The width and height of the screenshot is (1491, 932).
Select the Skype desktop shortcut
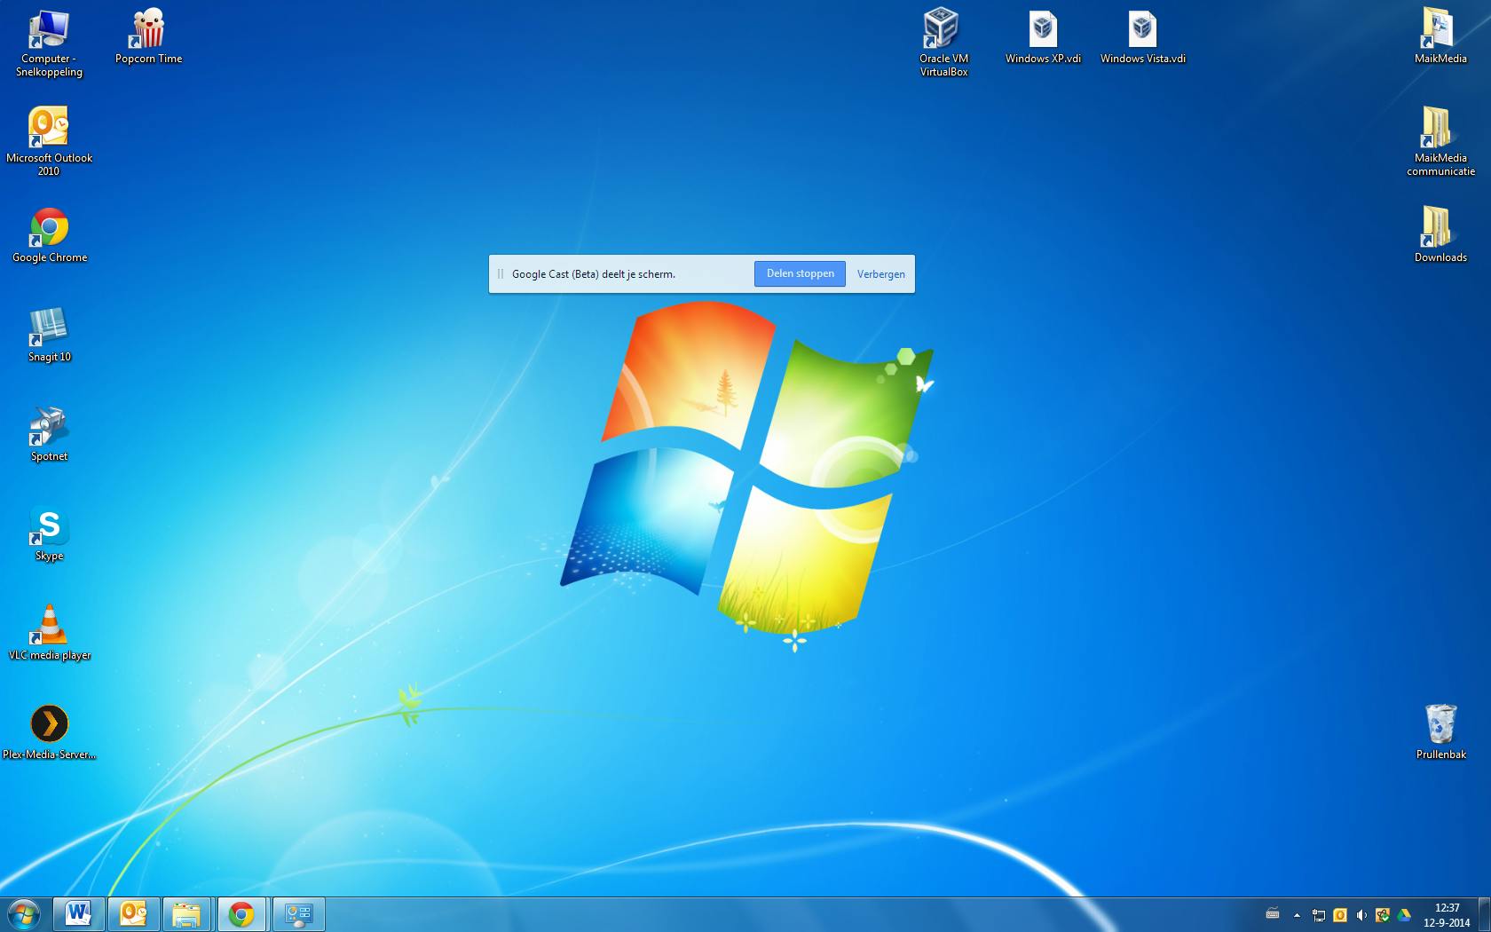(x=49, y=534)
